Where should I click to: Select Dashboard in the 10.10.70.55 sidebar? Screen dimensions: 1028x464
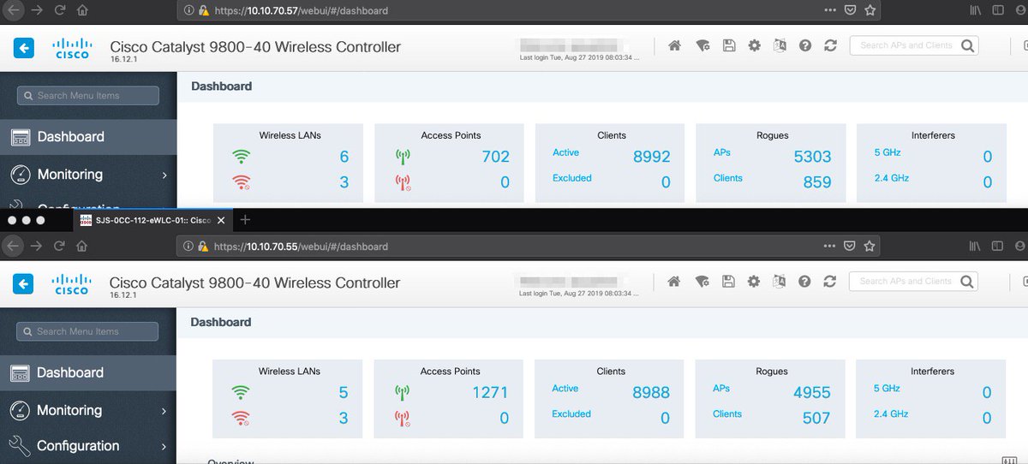[x=88, y=373]
